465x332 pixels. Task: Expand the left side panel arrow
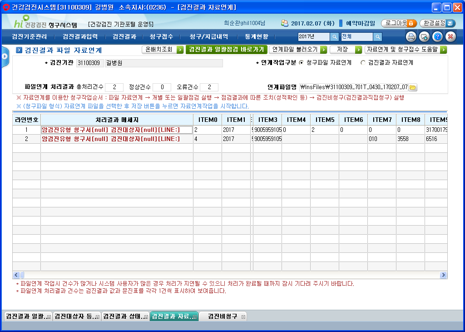click(x=5, y=56)
